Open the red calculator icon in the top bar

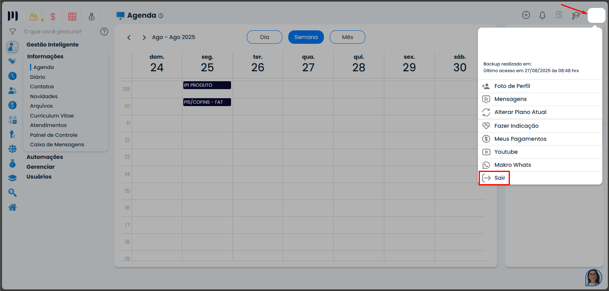(72, 17)
